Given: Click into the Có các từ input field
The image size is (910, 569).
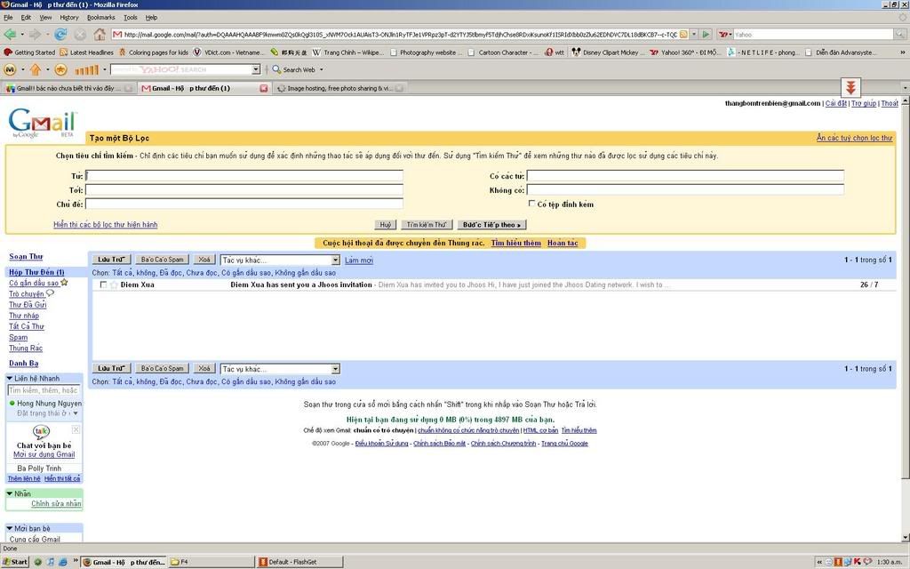Looking at the screenshot, I should 685,175.
